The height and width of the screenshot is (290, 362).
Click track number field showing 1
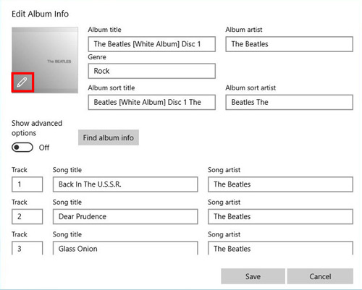(x=28, y=184)
